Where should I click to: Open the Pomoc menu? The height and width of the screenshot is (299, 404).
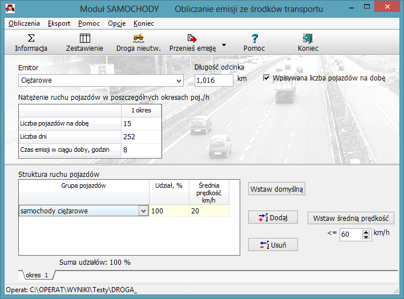click(89, 23)
